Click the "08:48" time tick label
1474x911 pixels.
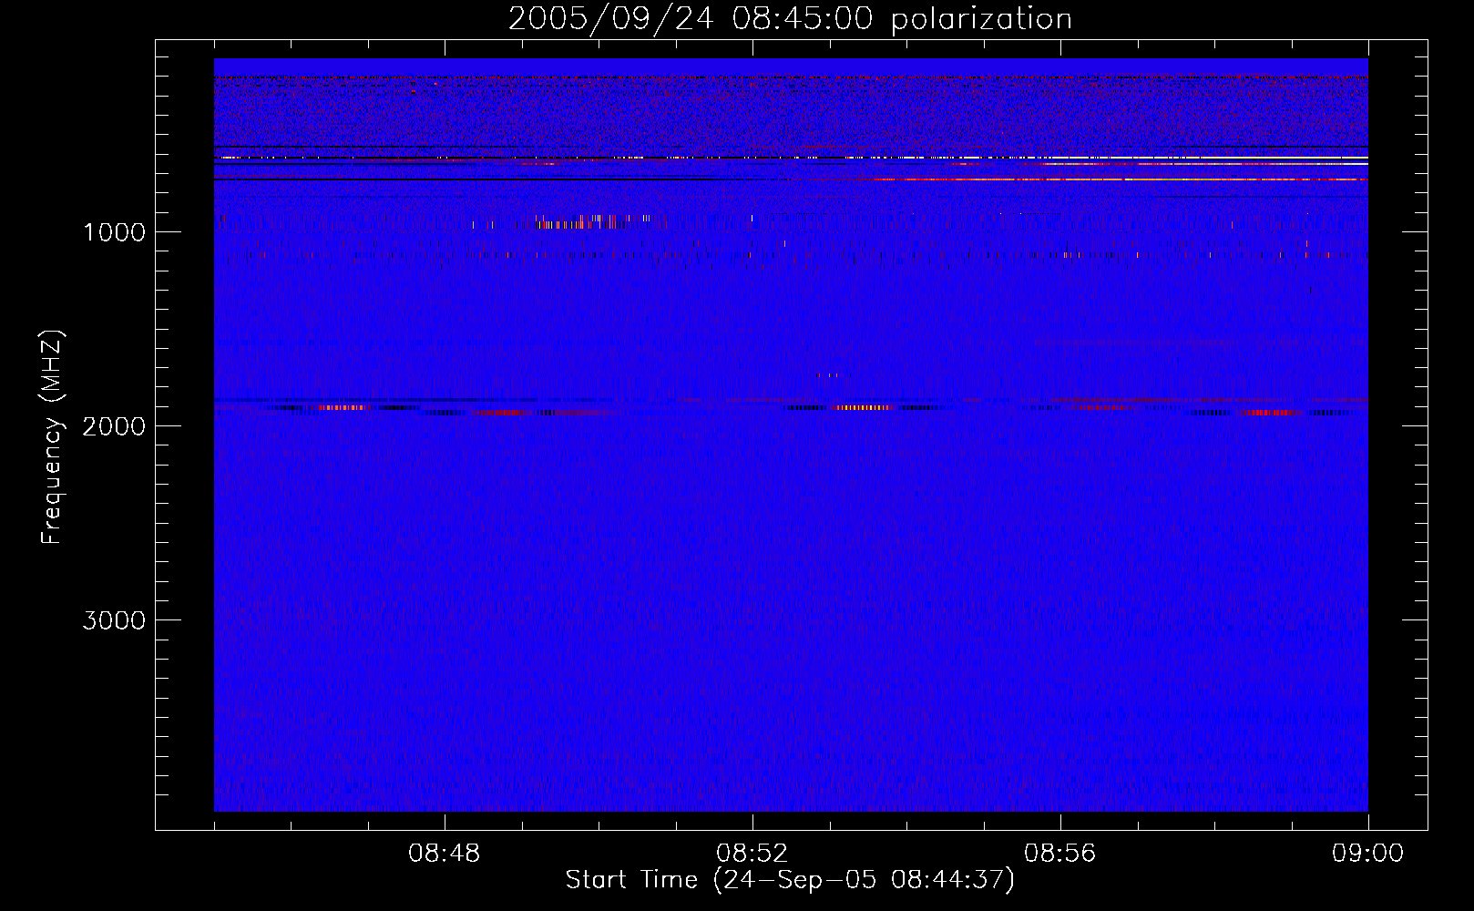pos(445,854)
